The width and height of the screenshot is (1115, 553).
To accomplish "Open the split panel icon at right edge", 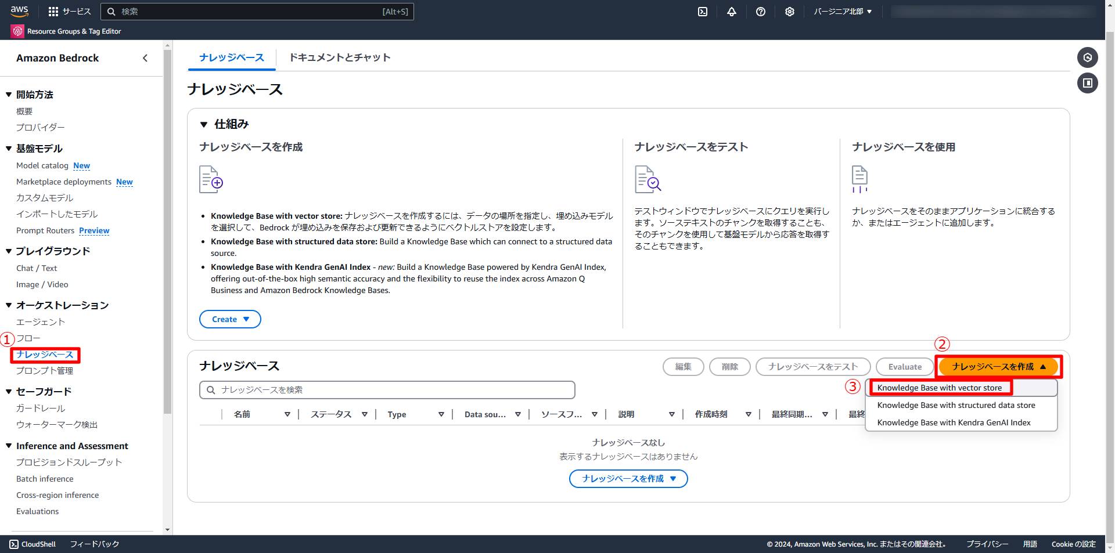I will pos(1088,83).
